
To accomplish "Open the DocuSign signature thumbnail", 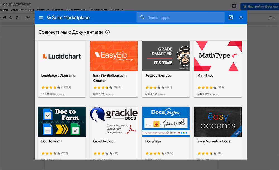I will [166, 122].
